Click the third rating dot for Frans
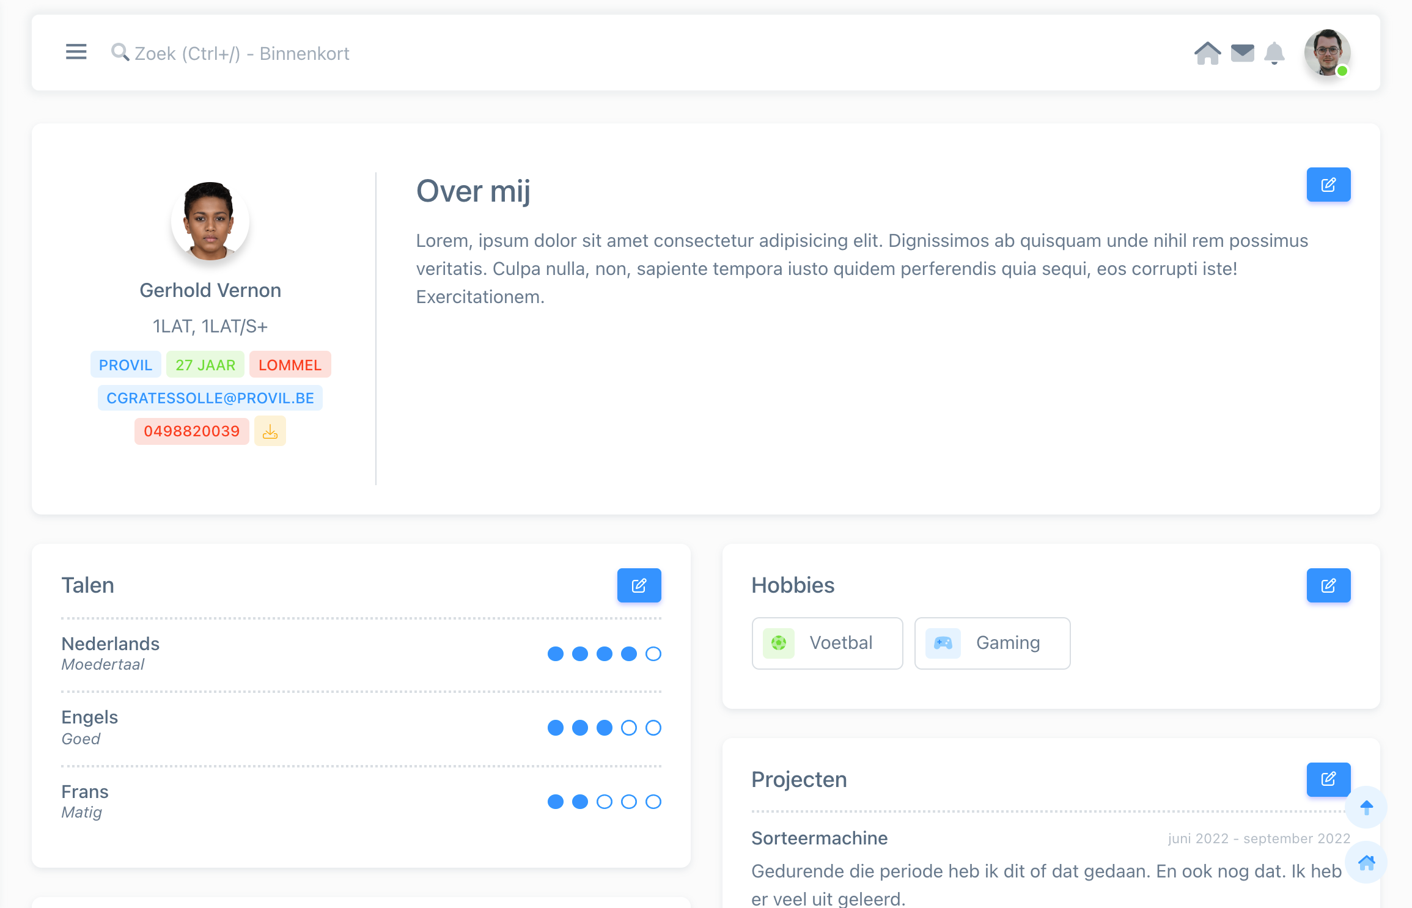Viewport: 1412px width, 908px height. click(605, 802)
